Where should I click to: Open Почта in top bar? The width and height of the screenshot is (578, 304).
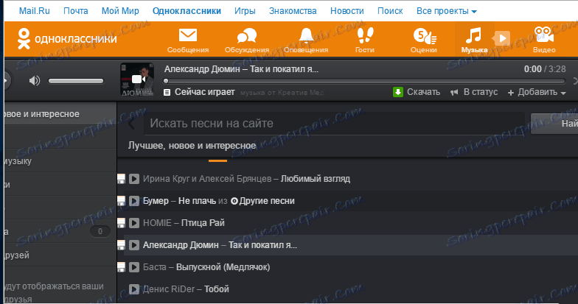pyautogui.click(x=75, y=11)
